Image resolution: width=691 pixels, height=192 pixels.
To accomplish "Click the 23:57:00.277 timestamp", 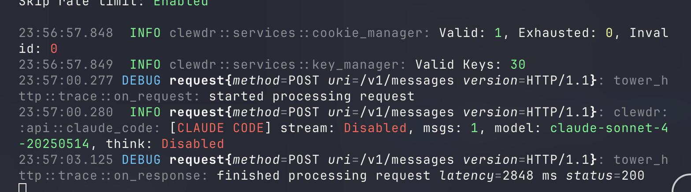I will (66, 81).
